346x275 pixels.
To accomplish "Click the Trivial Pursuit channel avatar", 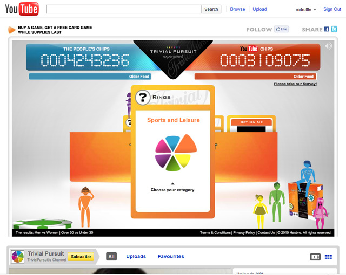I will tap(18, 257).
